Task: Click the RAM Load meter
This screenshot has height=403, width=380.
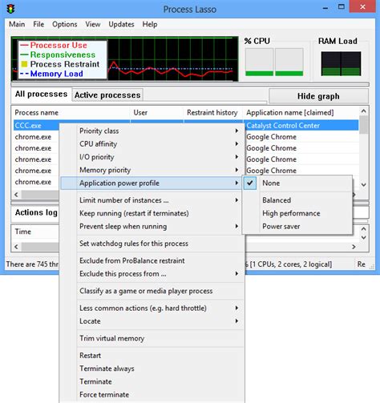Action: coord(341,64)
